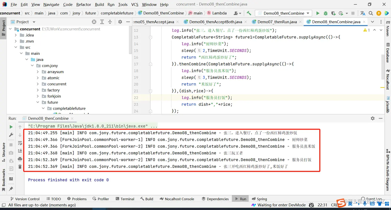Open the Database side panel
This screenshot has height=210, width=391.
click(x=387, y=53)
